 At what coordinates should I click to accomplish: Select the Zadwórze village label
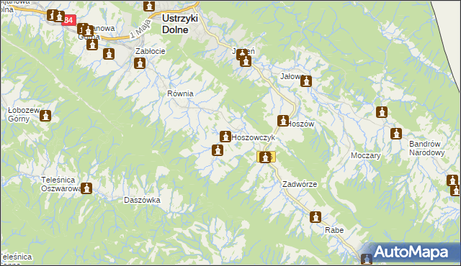300,184
